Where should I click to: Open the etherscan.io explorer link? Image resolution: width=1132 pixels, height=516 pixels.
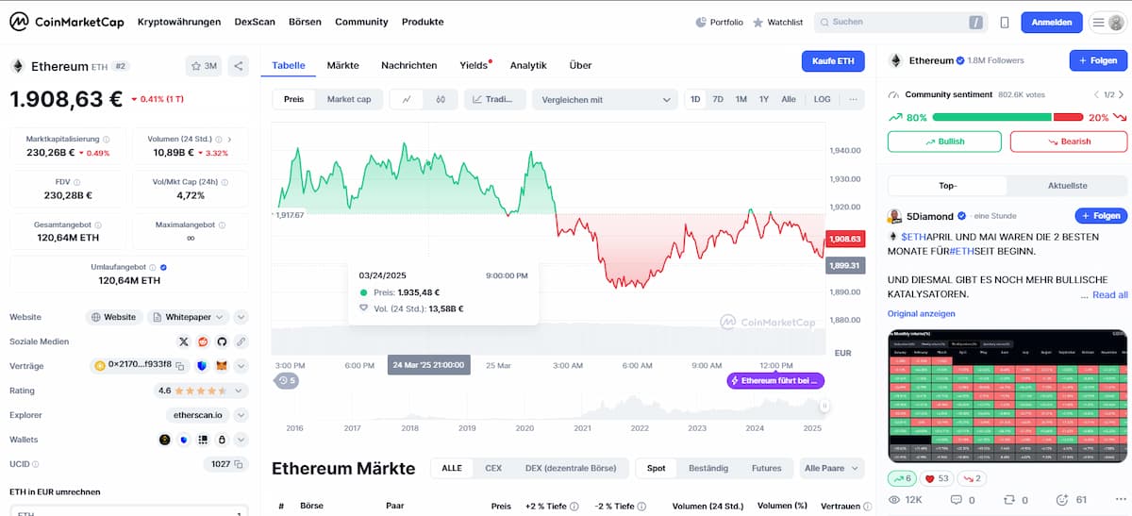coord(197,415)
